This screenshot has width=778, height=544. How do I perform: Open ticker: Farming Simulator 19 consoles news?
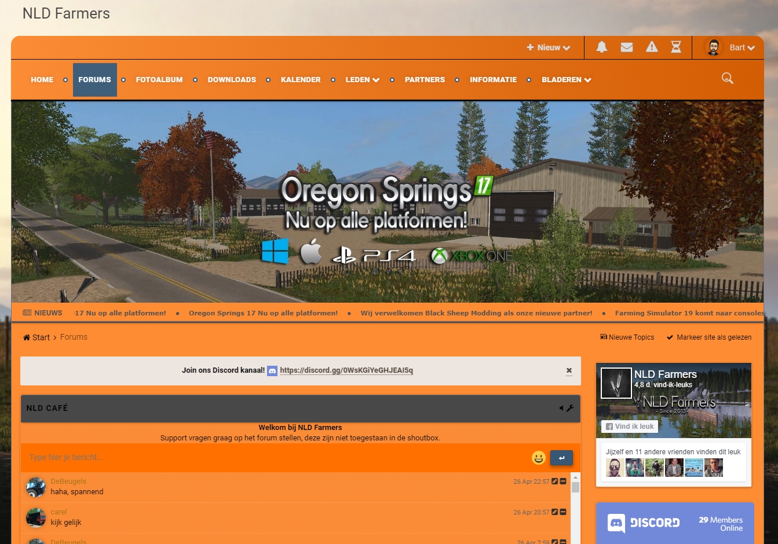coord(689,313)
